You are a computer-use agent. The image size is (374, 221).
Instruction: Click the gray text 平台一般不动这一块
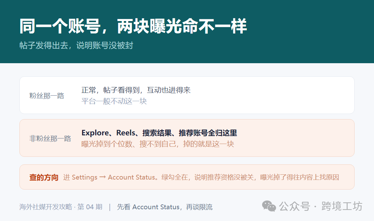point(114,101)
